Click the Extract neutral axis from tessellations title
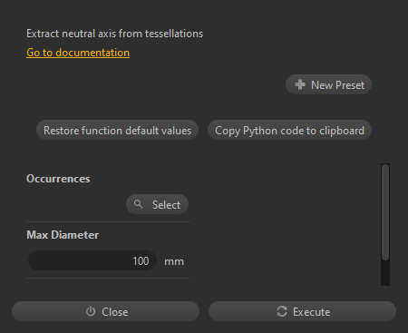Viewport: 408px width, 333px height. [x=114, y=34]
